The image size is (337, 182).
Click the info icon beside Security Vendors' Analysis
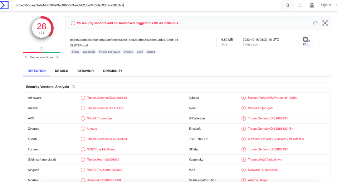pos(73,87)
